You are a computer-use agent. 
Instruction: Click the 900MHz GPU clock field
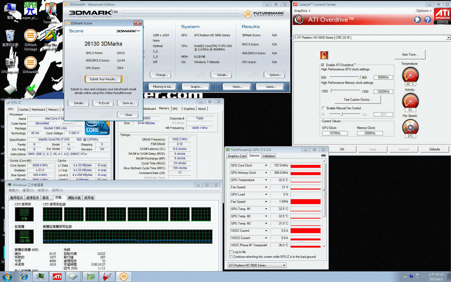[x=383, y=77]
